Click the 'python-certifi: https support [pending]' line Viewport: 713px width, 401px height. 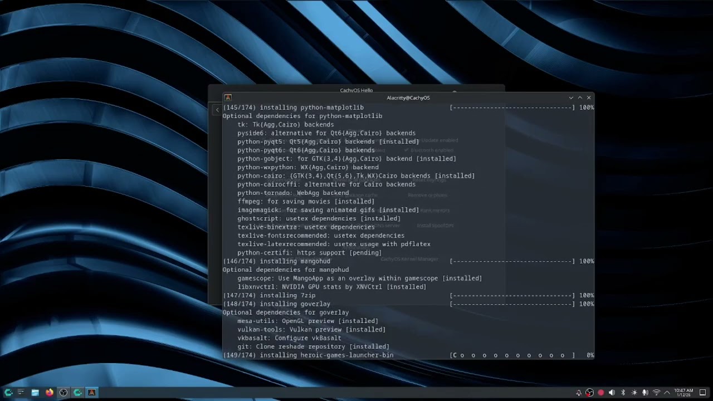(x=310, y=253)
